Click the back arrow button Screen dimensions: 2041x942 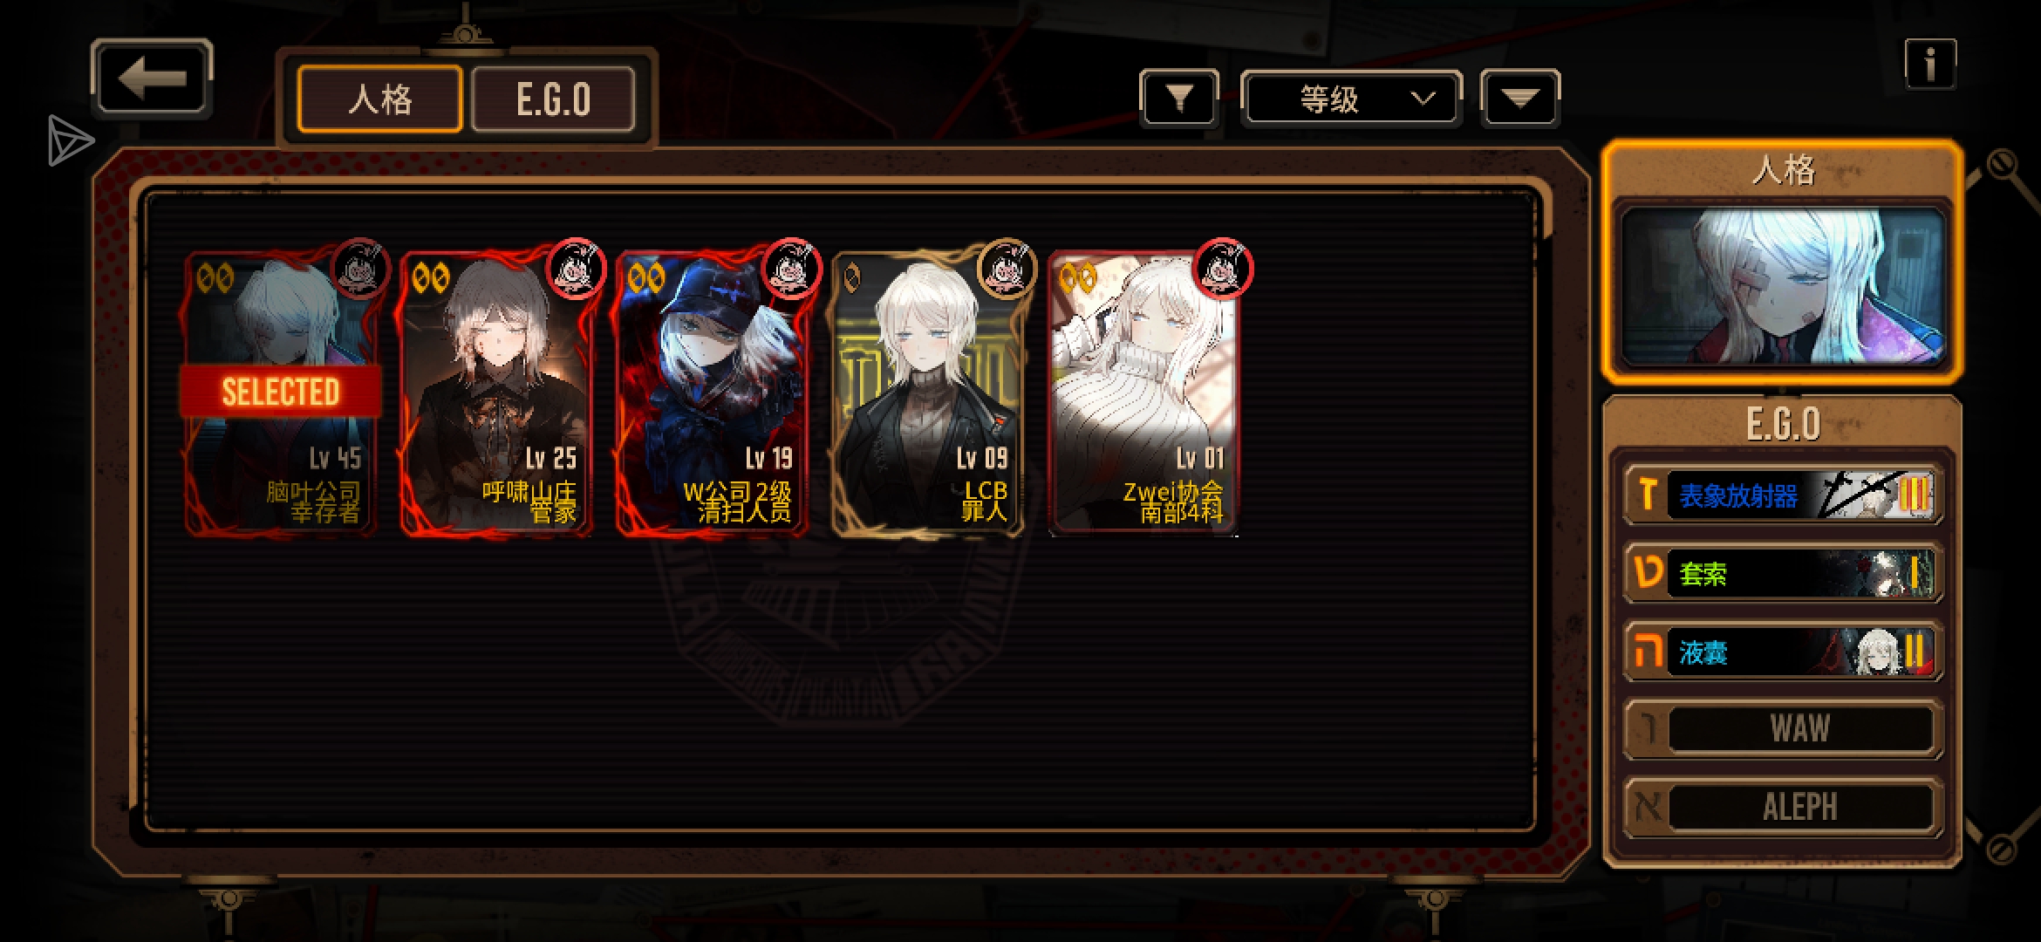tap(152, 78)
